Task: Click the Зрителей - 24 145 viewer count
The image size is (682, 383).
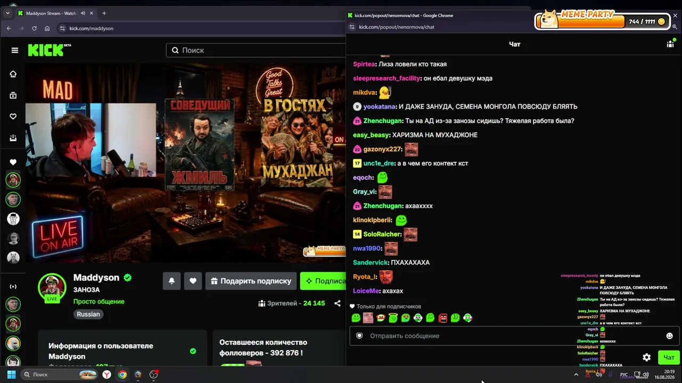Action: (291, 303)
